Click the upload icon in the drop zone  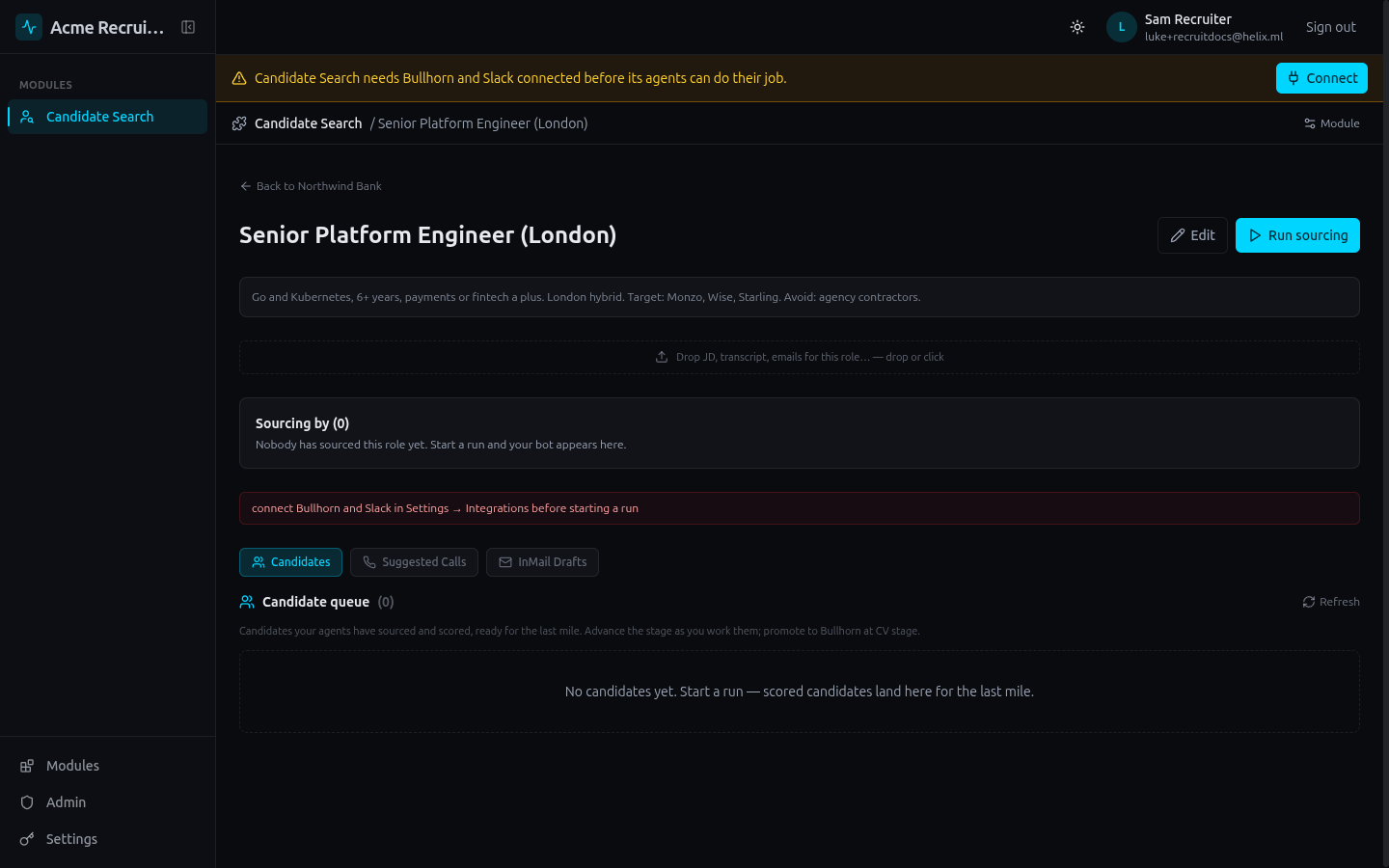pos(662,357)
